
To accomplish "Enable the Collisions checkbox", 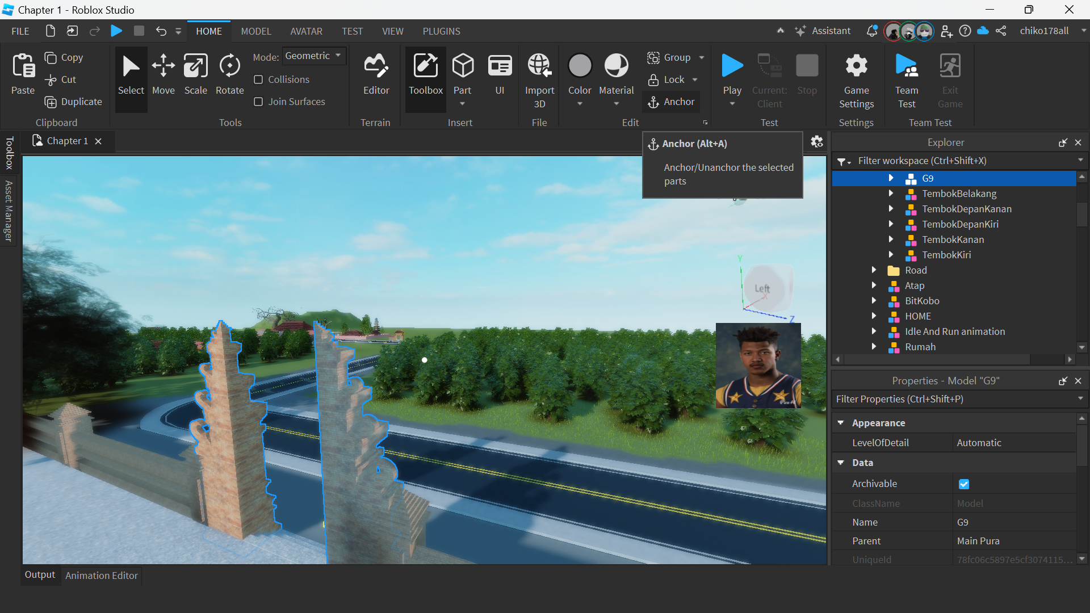I will pyautogui.click(x=258, y=79).
